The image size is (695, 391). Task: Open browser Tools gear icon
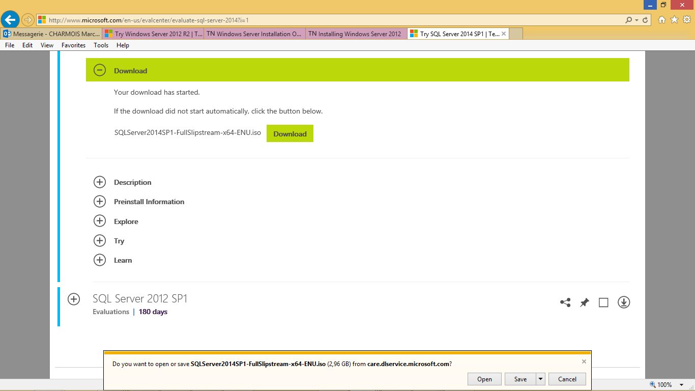point(686,20)
